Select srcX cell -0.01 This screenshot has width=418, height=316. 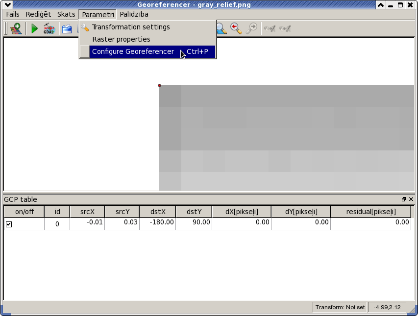(87, 224)
